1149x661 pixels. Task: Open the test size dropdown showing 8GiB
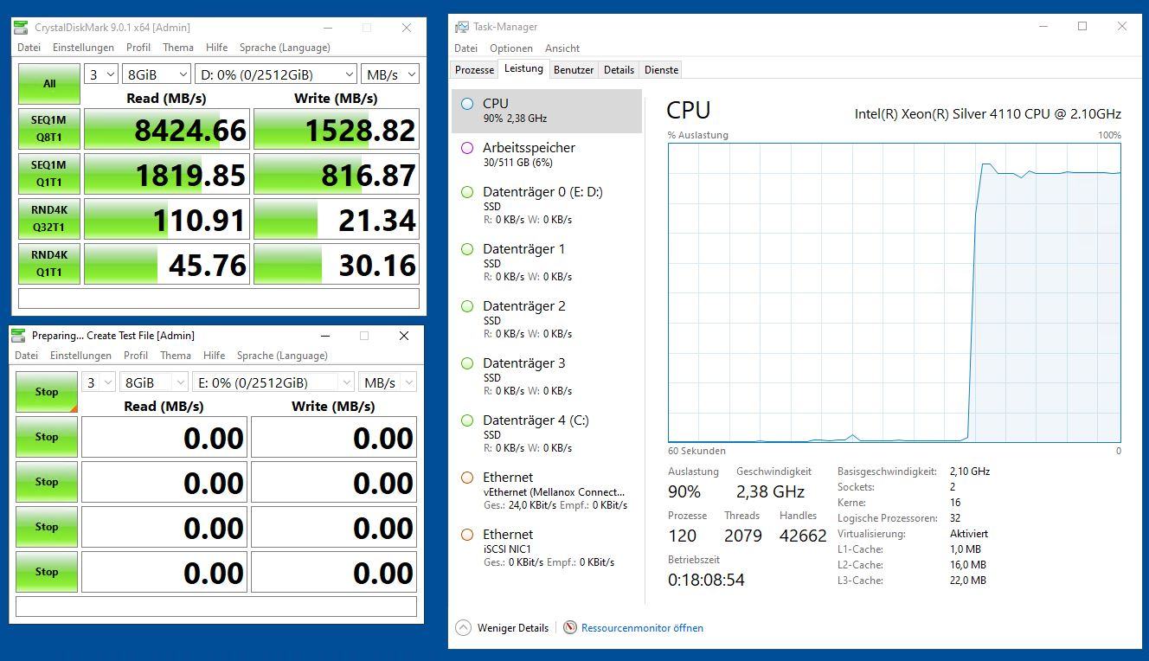[x=156, y=74]
